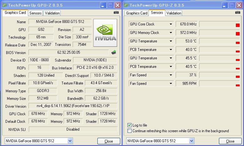The image size is (244, 146).
Task: Click the Driver Version field
Action: [x=73, y=106]
